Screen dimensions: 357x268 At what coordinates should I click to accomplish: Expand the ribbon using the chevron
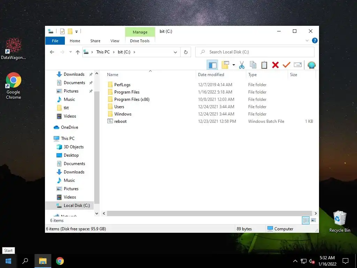click(307, 40)
